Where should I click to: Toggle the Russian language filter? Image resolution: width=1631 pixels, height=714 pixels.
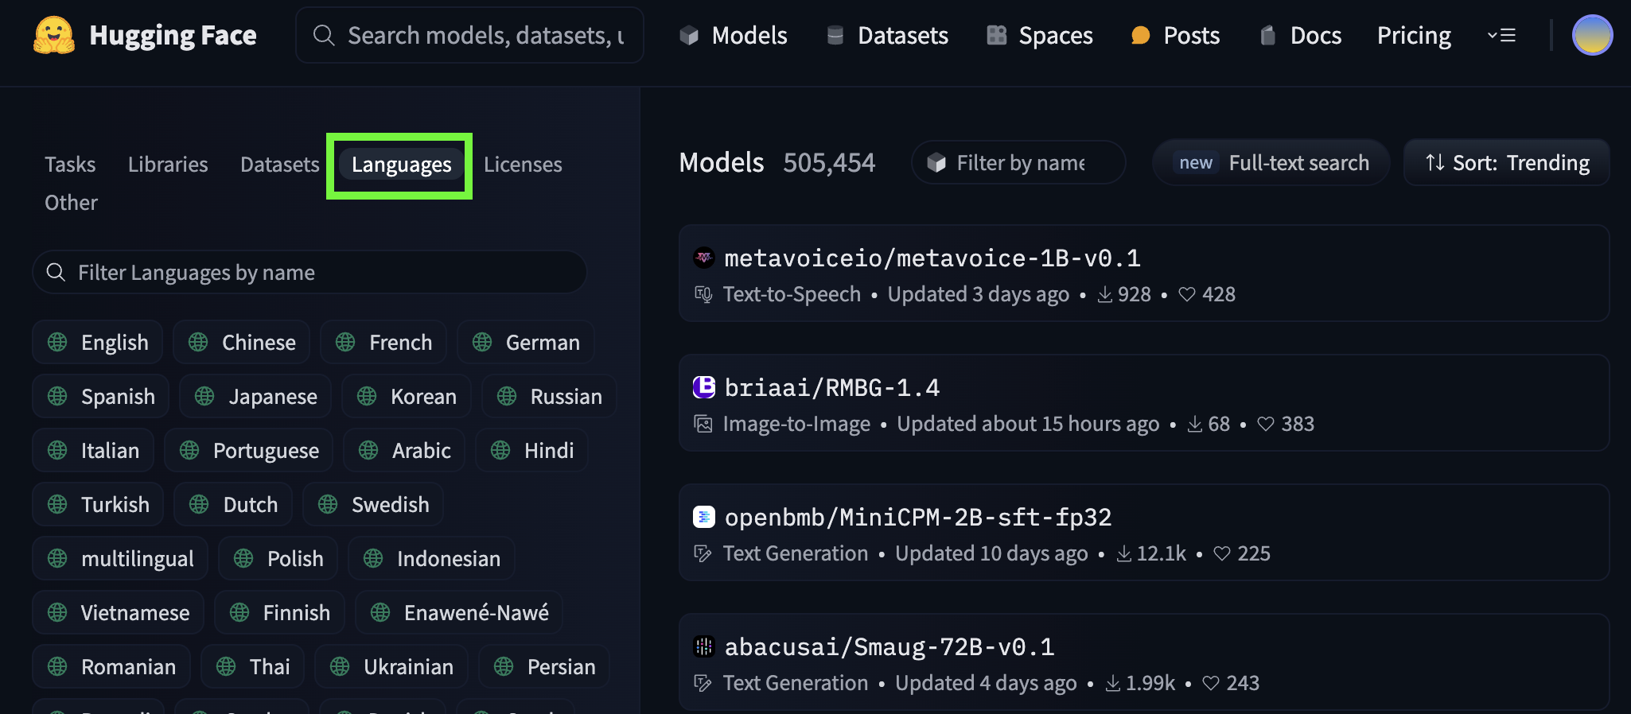pyautogui.click(x=549, y=397)
